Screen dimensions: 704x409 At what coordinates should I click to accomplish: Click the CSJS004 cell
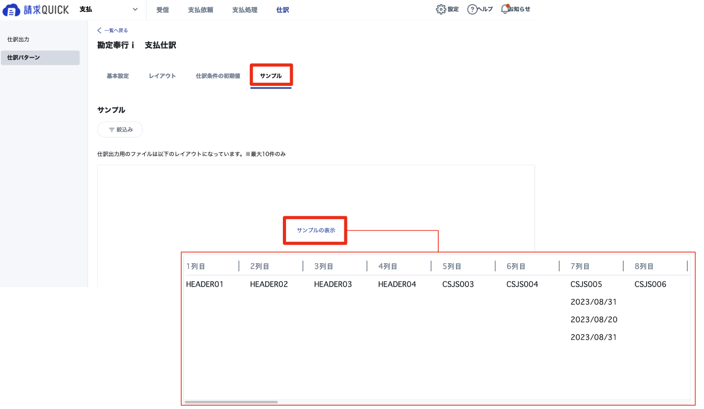(522, 284)
